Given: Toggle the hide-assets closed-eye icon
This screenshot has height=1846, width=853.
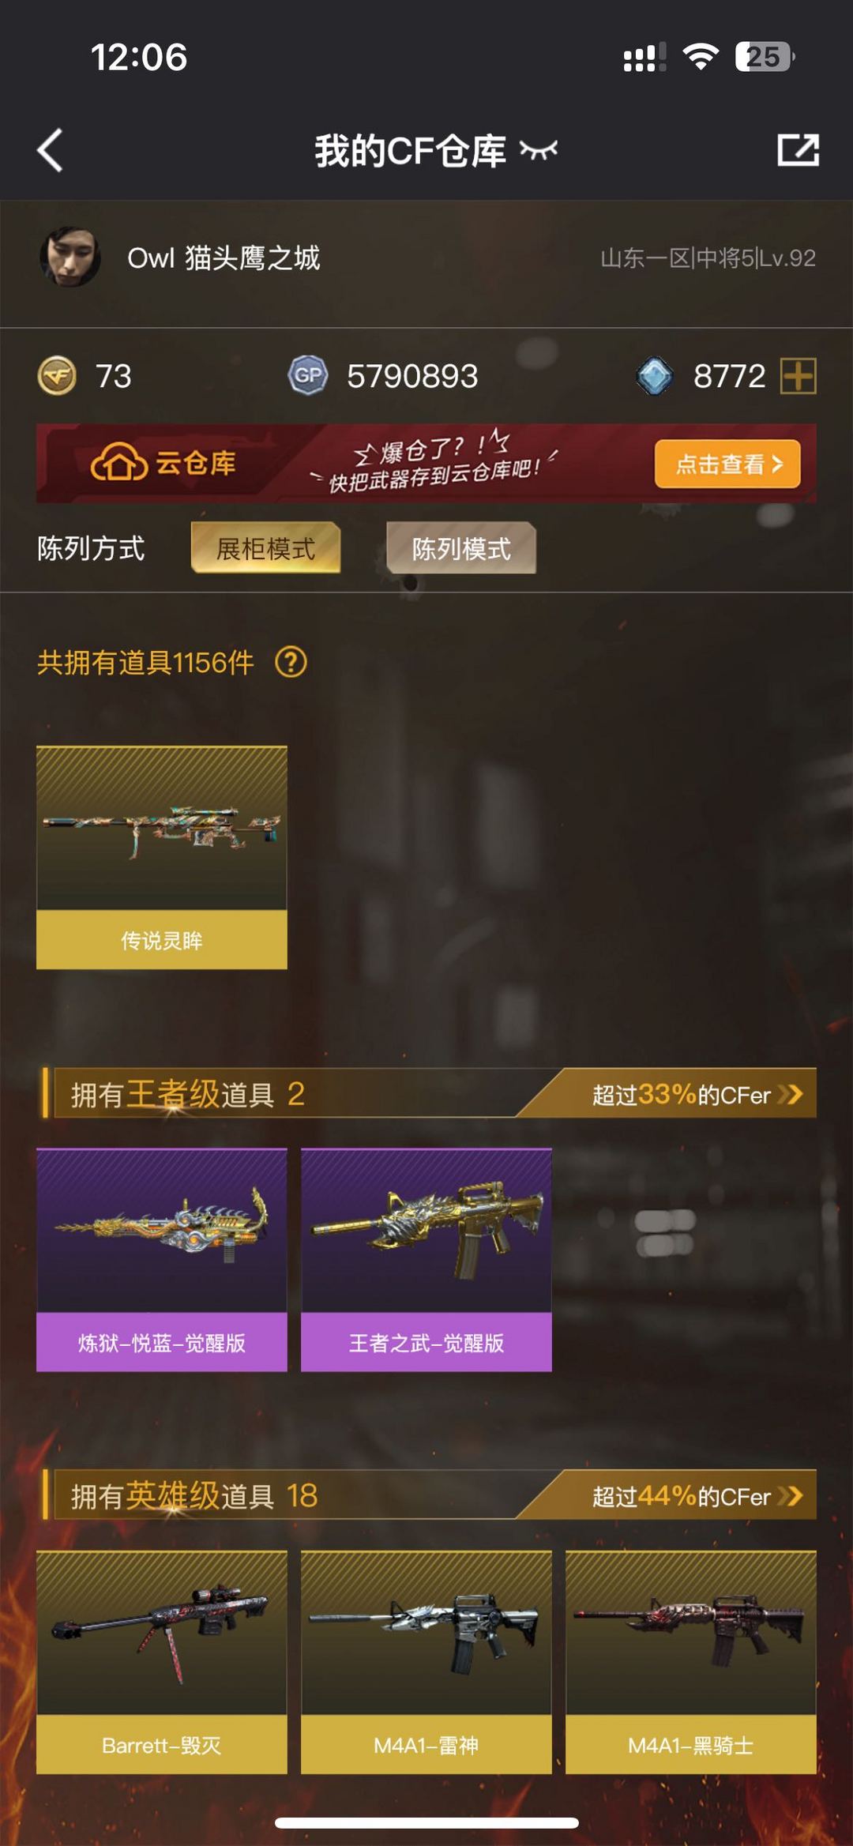Looking at the screenshot, I should (539, 150).
